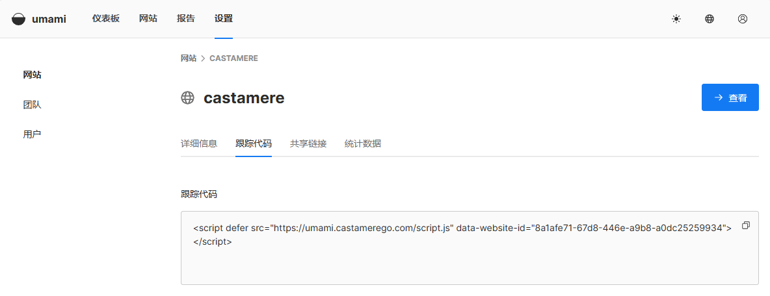Click the umami logo icon

click(x=18, y=19)
